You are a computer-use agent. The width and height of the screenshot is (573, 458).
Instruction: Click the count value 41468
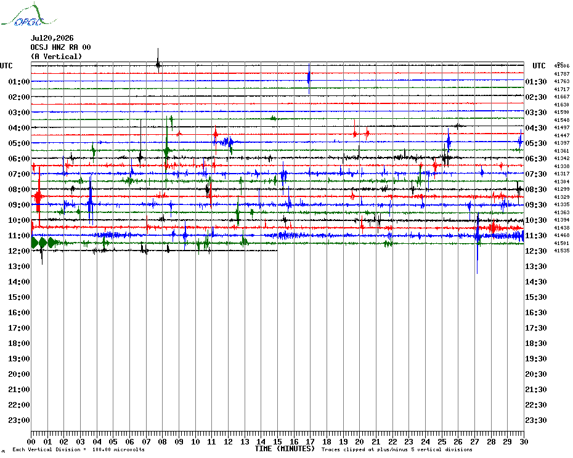click(562, 235)
